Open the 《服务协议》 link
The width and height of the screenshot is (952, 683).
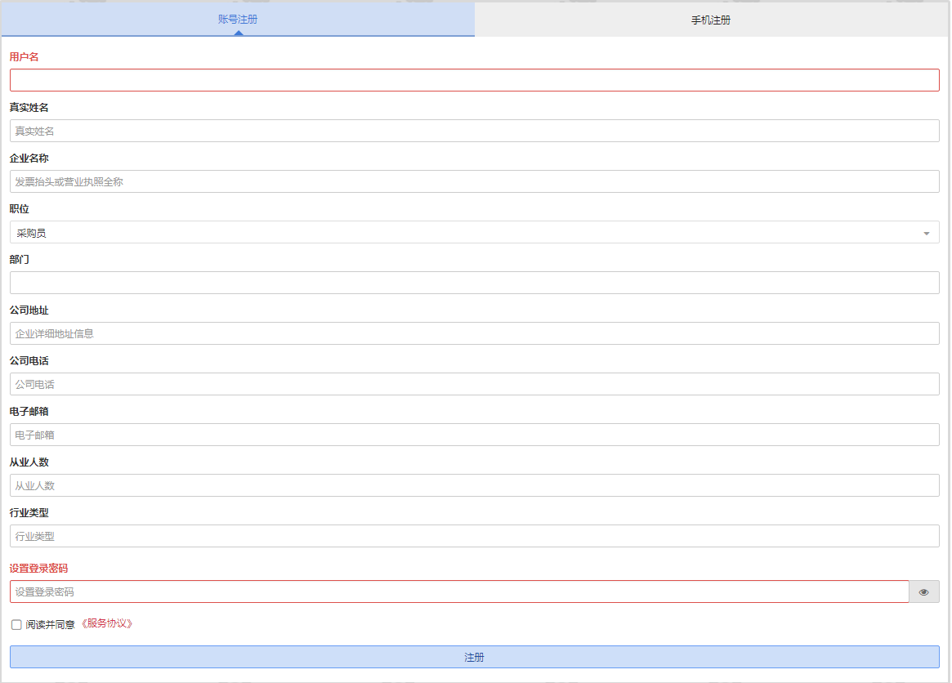coord(105,624)
